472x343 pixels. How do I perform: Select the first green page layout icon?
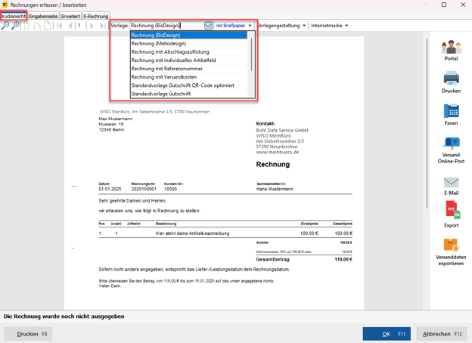pyautogui.click(x=26, y=26)
